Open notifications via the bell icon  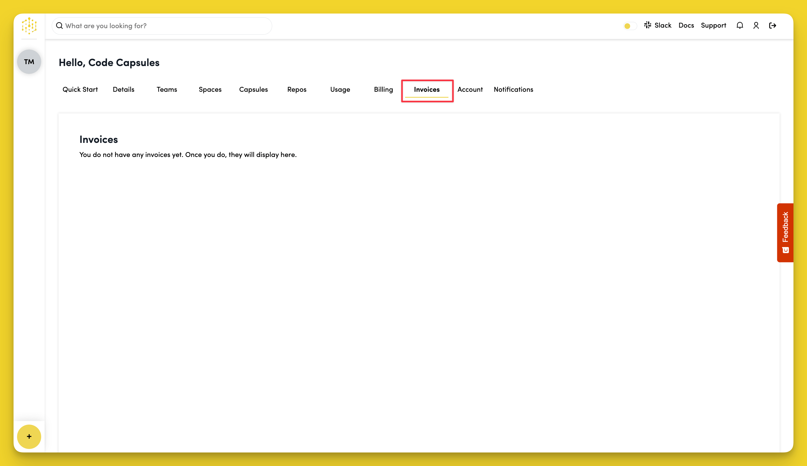pyautogui.click(x=740, y=25)
